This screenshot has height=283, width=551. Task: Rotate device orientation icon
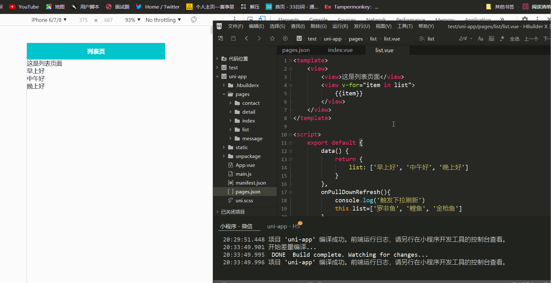[x=194, y=20]
